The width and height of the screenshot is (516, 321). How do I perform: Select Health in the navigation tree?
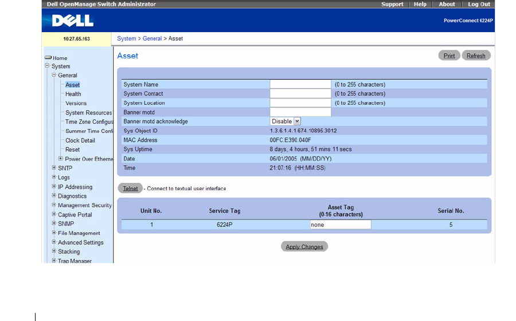(x=73, y=94)
